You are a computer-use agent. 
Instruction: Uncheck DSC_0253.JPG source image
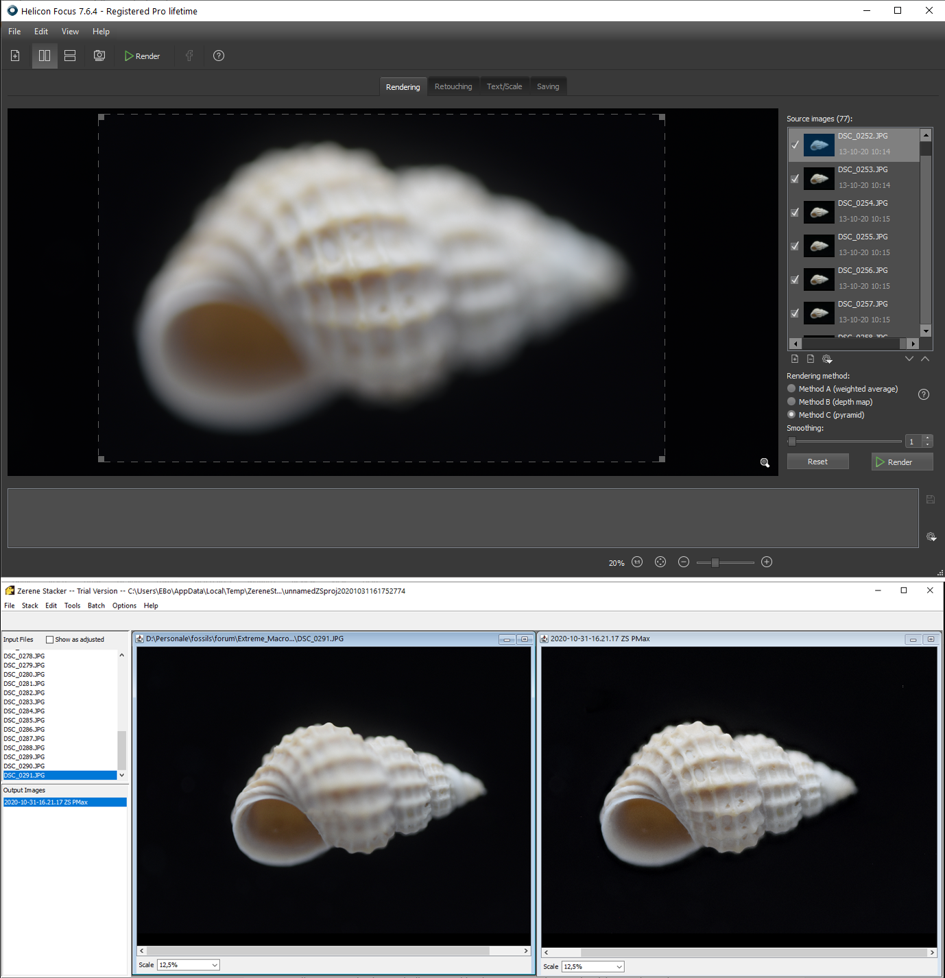point(795,178)
